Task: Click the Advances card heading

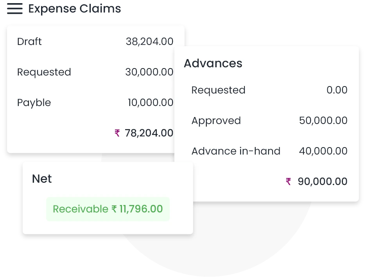Action: click(213, 63)
